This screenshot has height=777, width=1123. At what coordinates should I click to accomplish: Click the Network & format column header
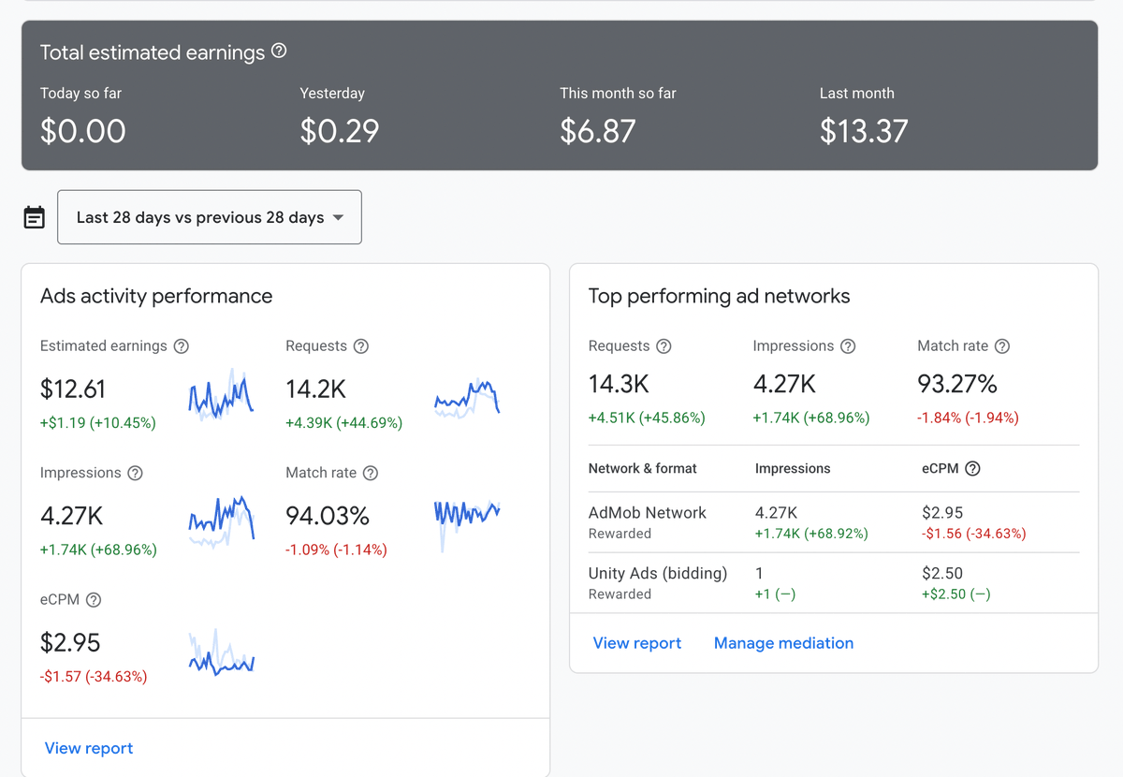(x=643, y=468)
